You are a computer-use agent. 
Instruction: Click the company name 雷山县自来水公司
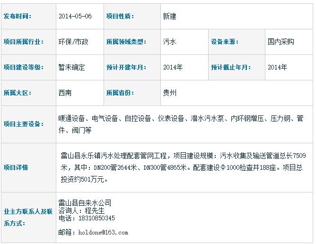point(85,203)
